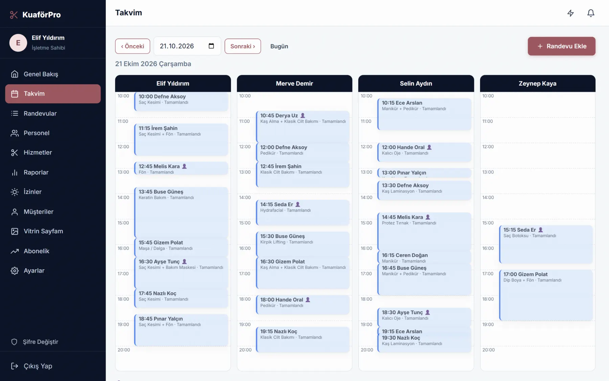Click the calendar picker icon in date field

coord(211,46)
